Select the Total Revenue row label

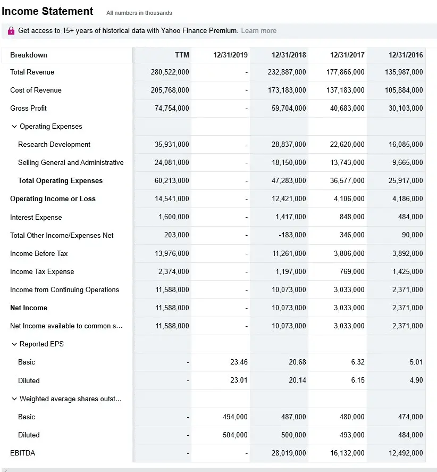click(x=32, y=72)
